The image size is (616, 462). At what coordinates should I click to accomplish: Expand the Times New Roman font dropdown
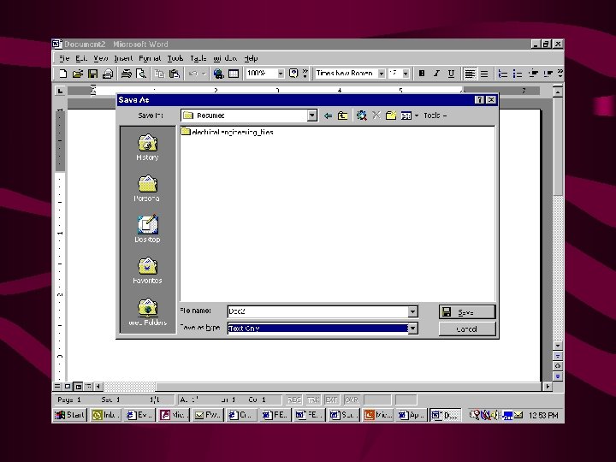(381, 74)
